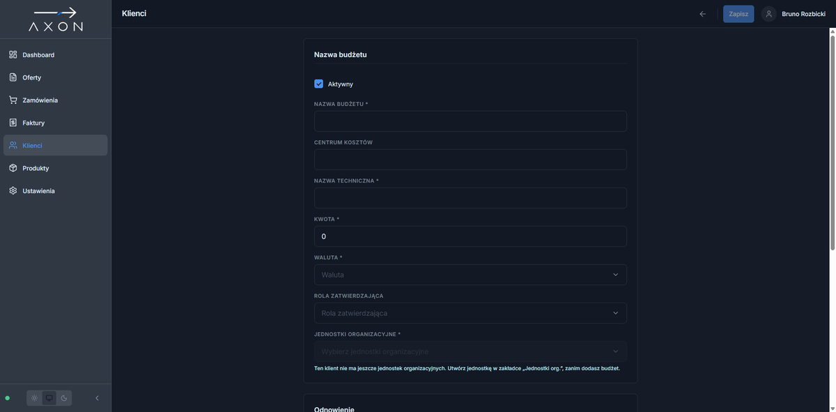Open Bruno Rozbicki user menu

pos(794,14)
